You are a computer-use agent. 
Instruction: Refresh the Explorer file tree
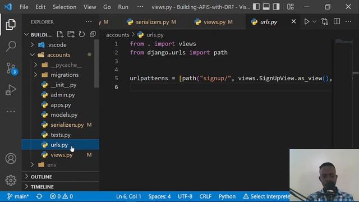click(82, 34)
